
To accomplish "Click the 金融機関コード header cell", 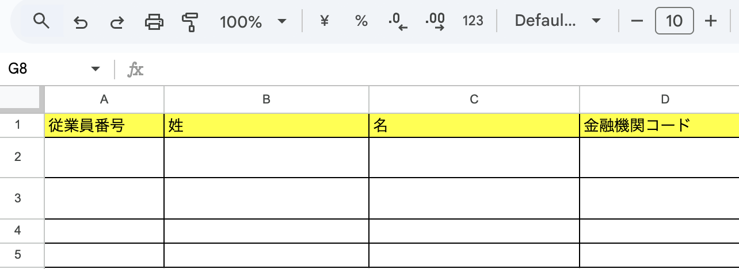I will click(x=659, y=126).
